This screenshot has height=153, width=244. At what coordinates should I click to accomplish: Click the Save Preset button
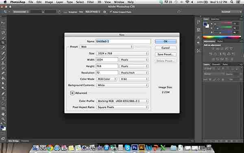pyautogui.click(x=166, y=54)
